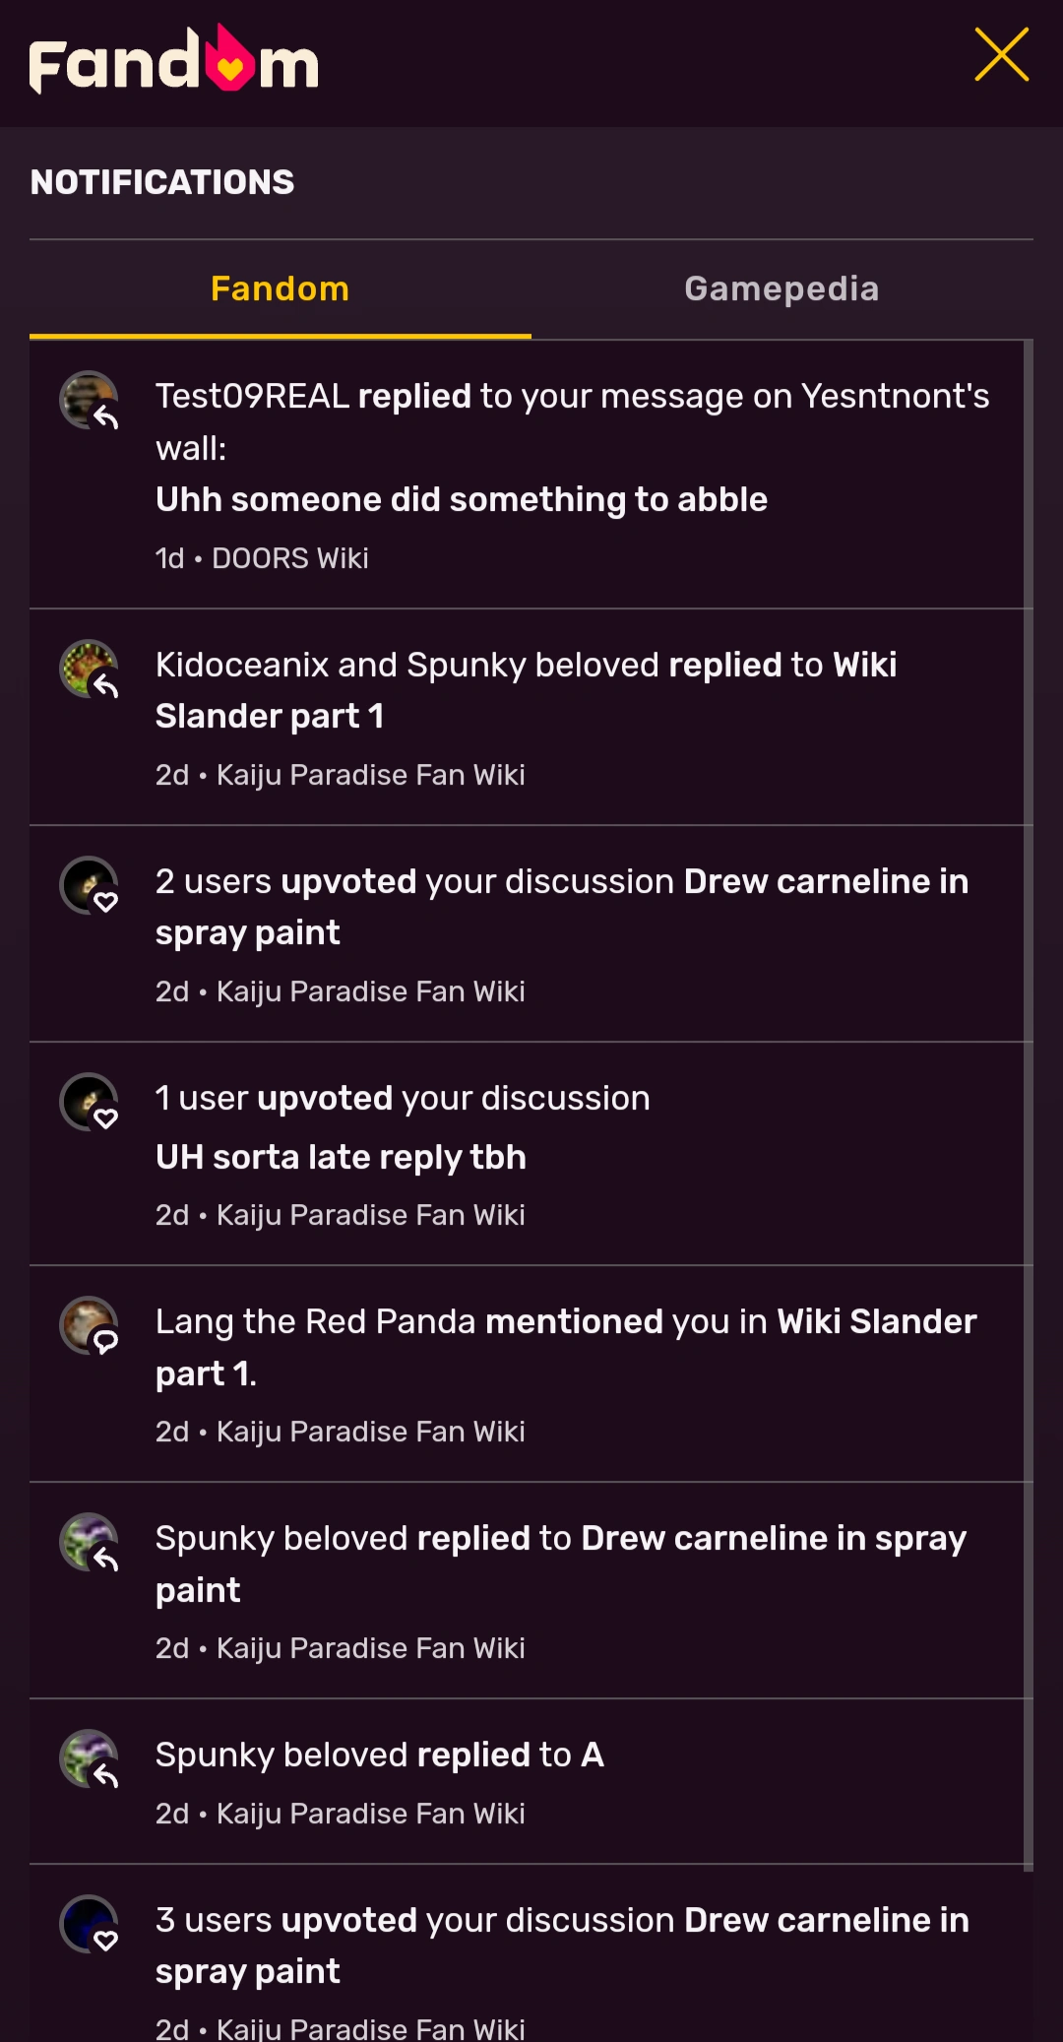
Task: Open 'Spunky beloved replied to A' notification
Action: 380,1755
